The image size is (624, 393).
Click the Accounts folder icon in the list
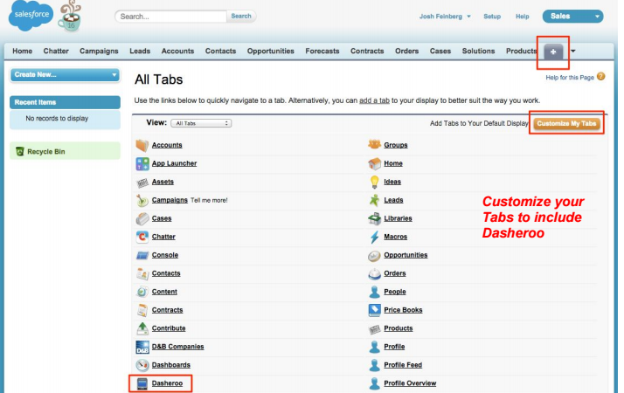142,145
